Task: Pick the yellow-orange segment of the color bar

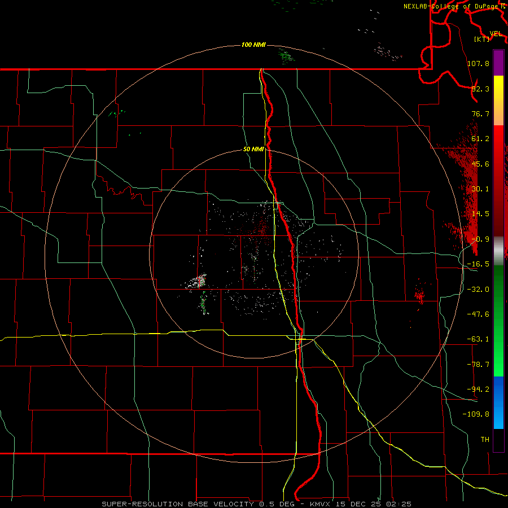Action: click(x=498, y=100)
